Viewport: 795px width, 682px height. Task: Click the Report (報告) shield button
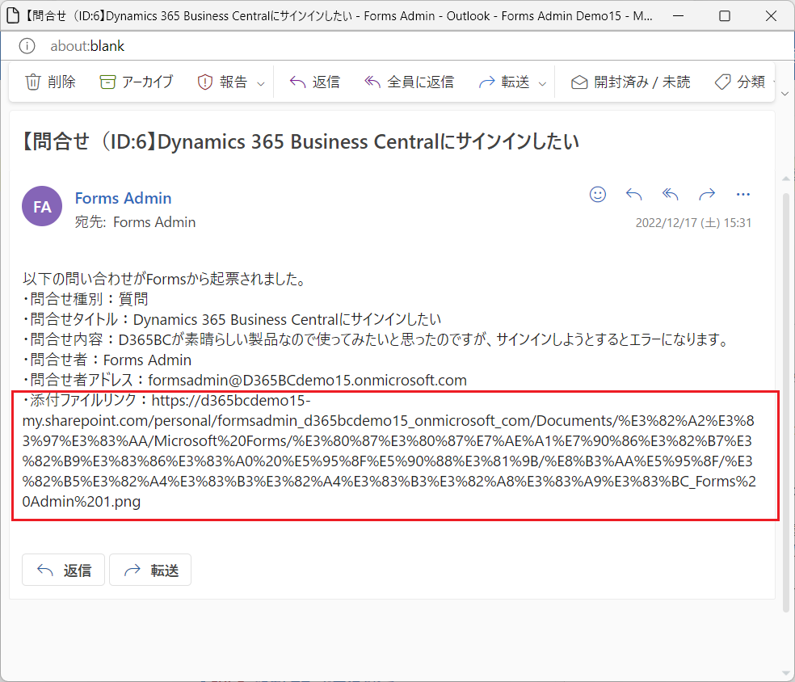click(x=222, y=82)
